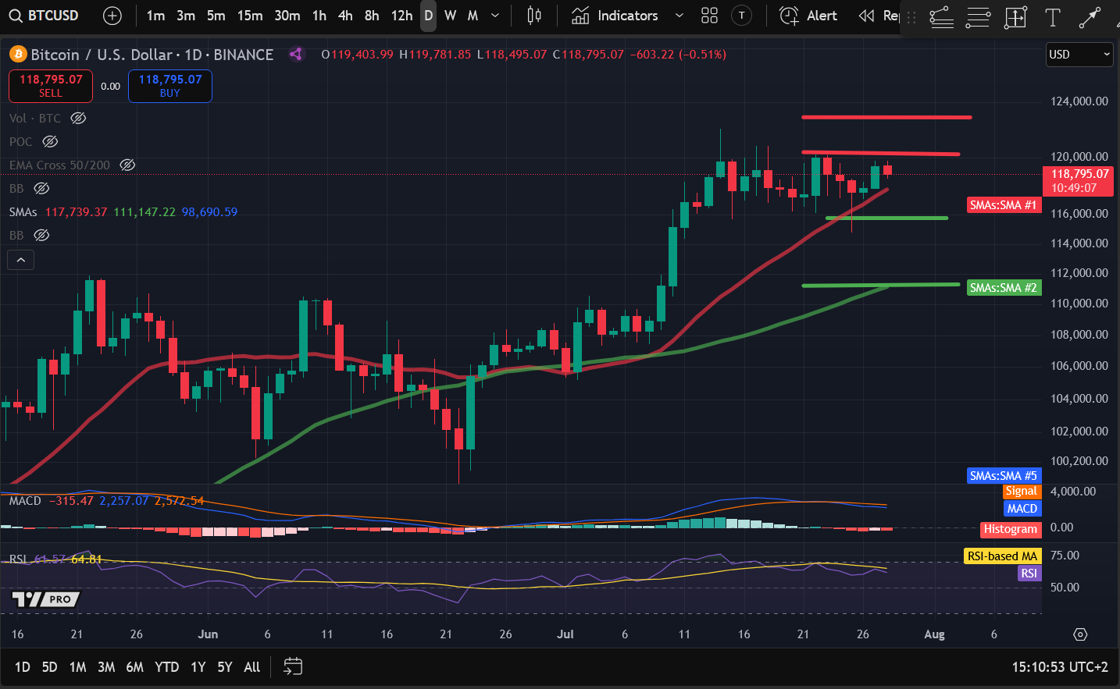This screenshot has width=1120, height=689.
Task: Select the parallel lines drawing tool
Action: (x=978, y=17)
